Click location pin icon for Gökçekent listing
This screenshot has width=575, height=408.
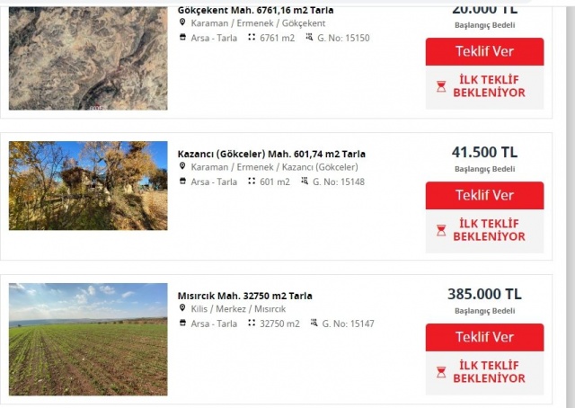pos(182,22)
